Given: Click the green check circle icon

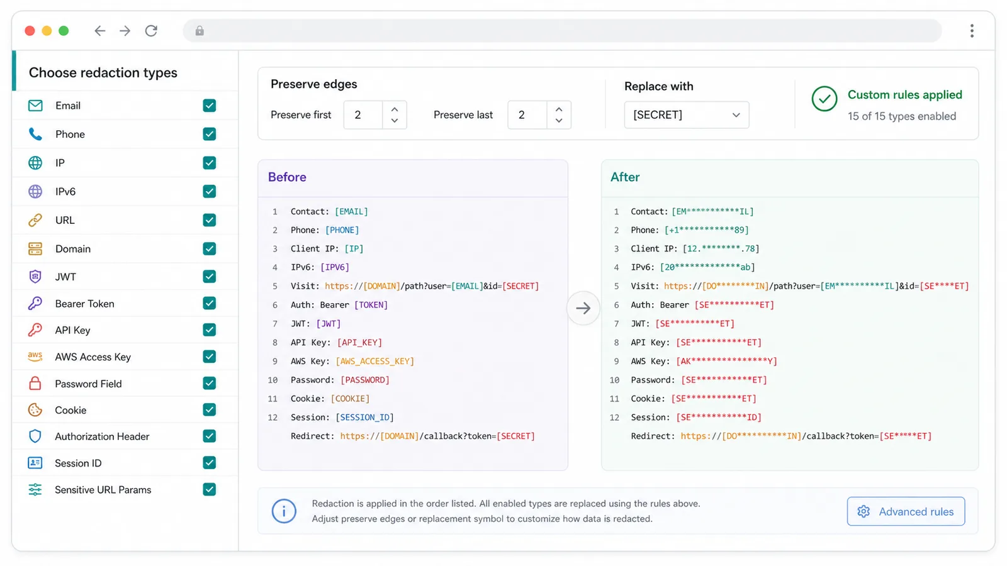Looking at the screenshot, I should click(824, 99).
